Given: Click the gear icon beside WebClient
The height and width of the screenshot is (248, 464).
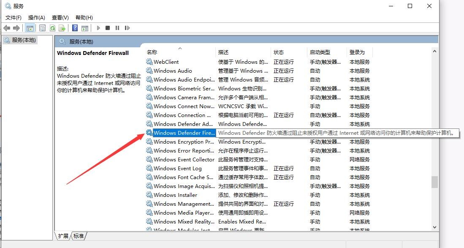Looking at the screenshot, I should (x=149, y=62).
